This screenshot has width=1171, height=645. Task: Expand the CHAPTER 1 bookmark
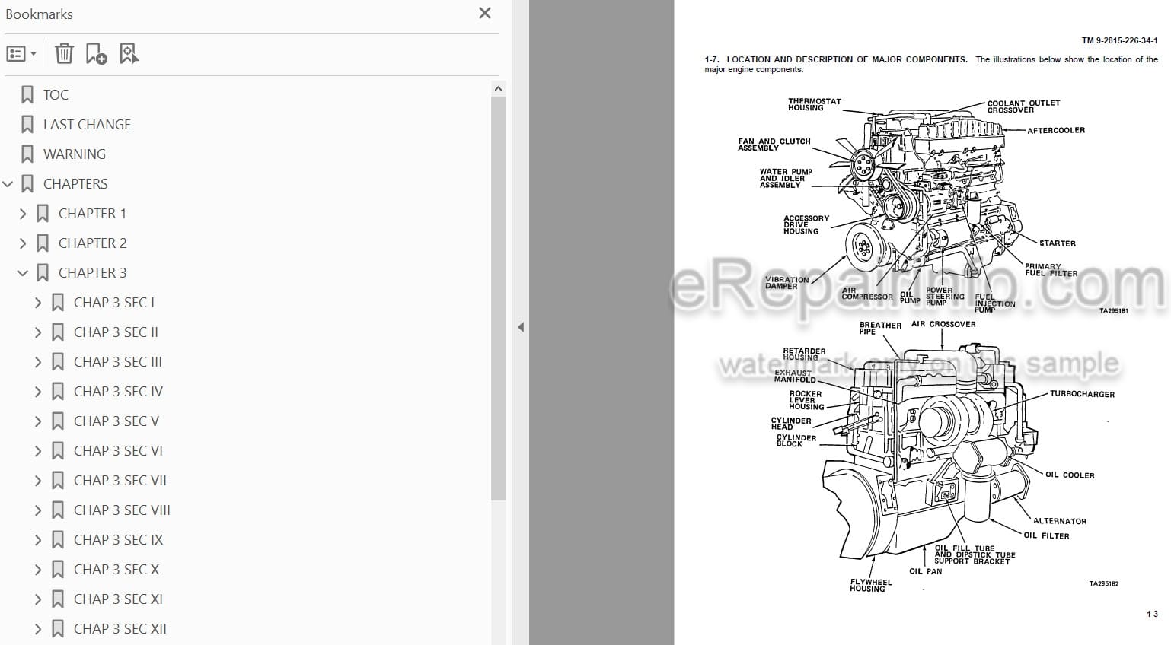pos(23,214)
